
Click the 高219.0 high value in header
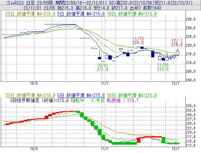click(83, 8)
